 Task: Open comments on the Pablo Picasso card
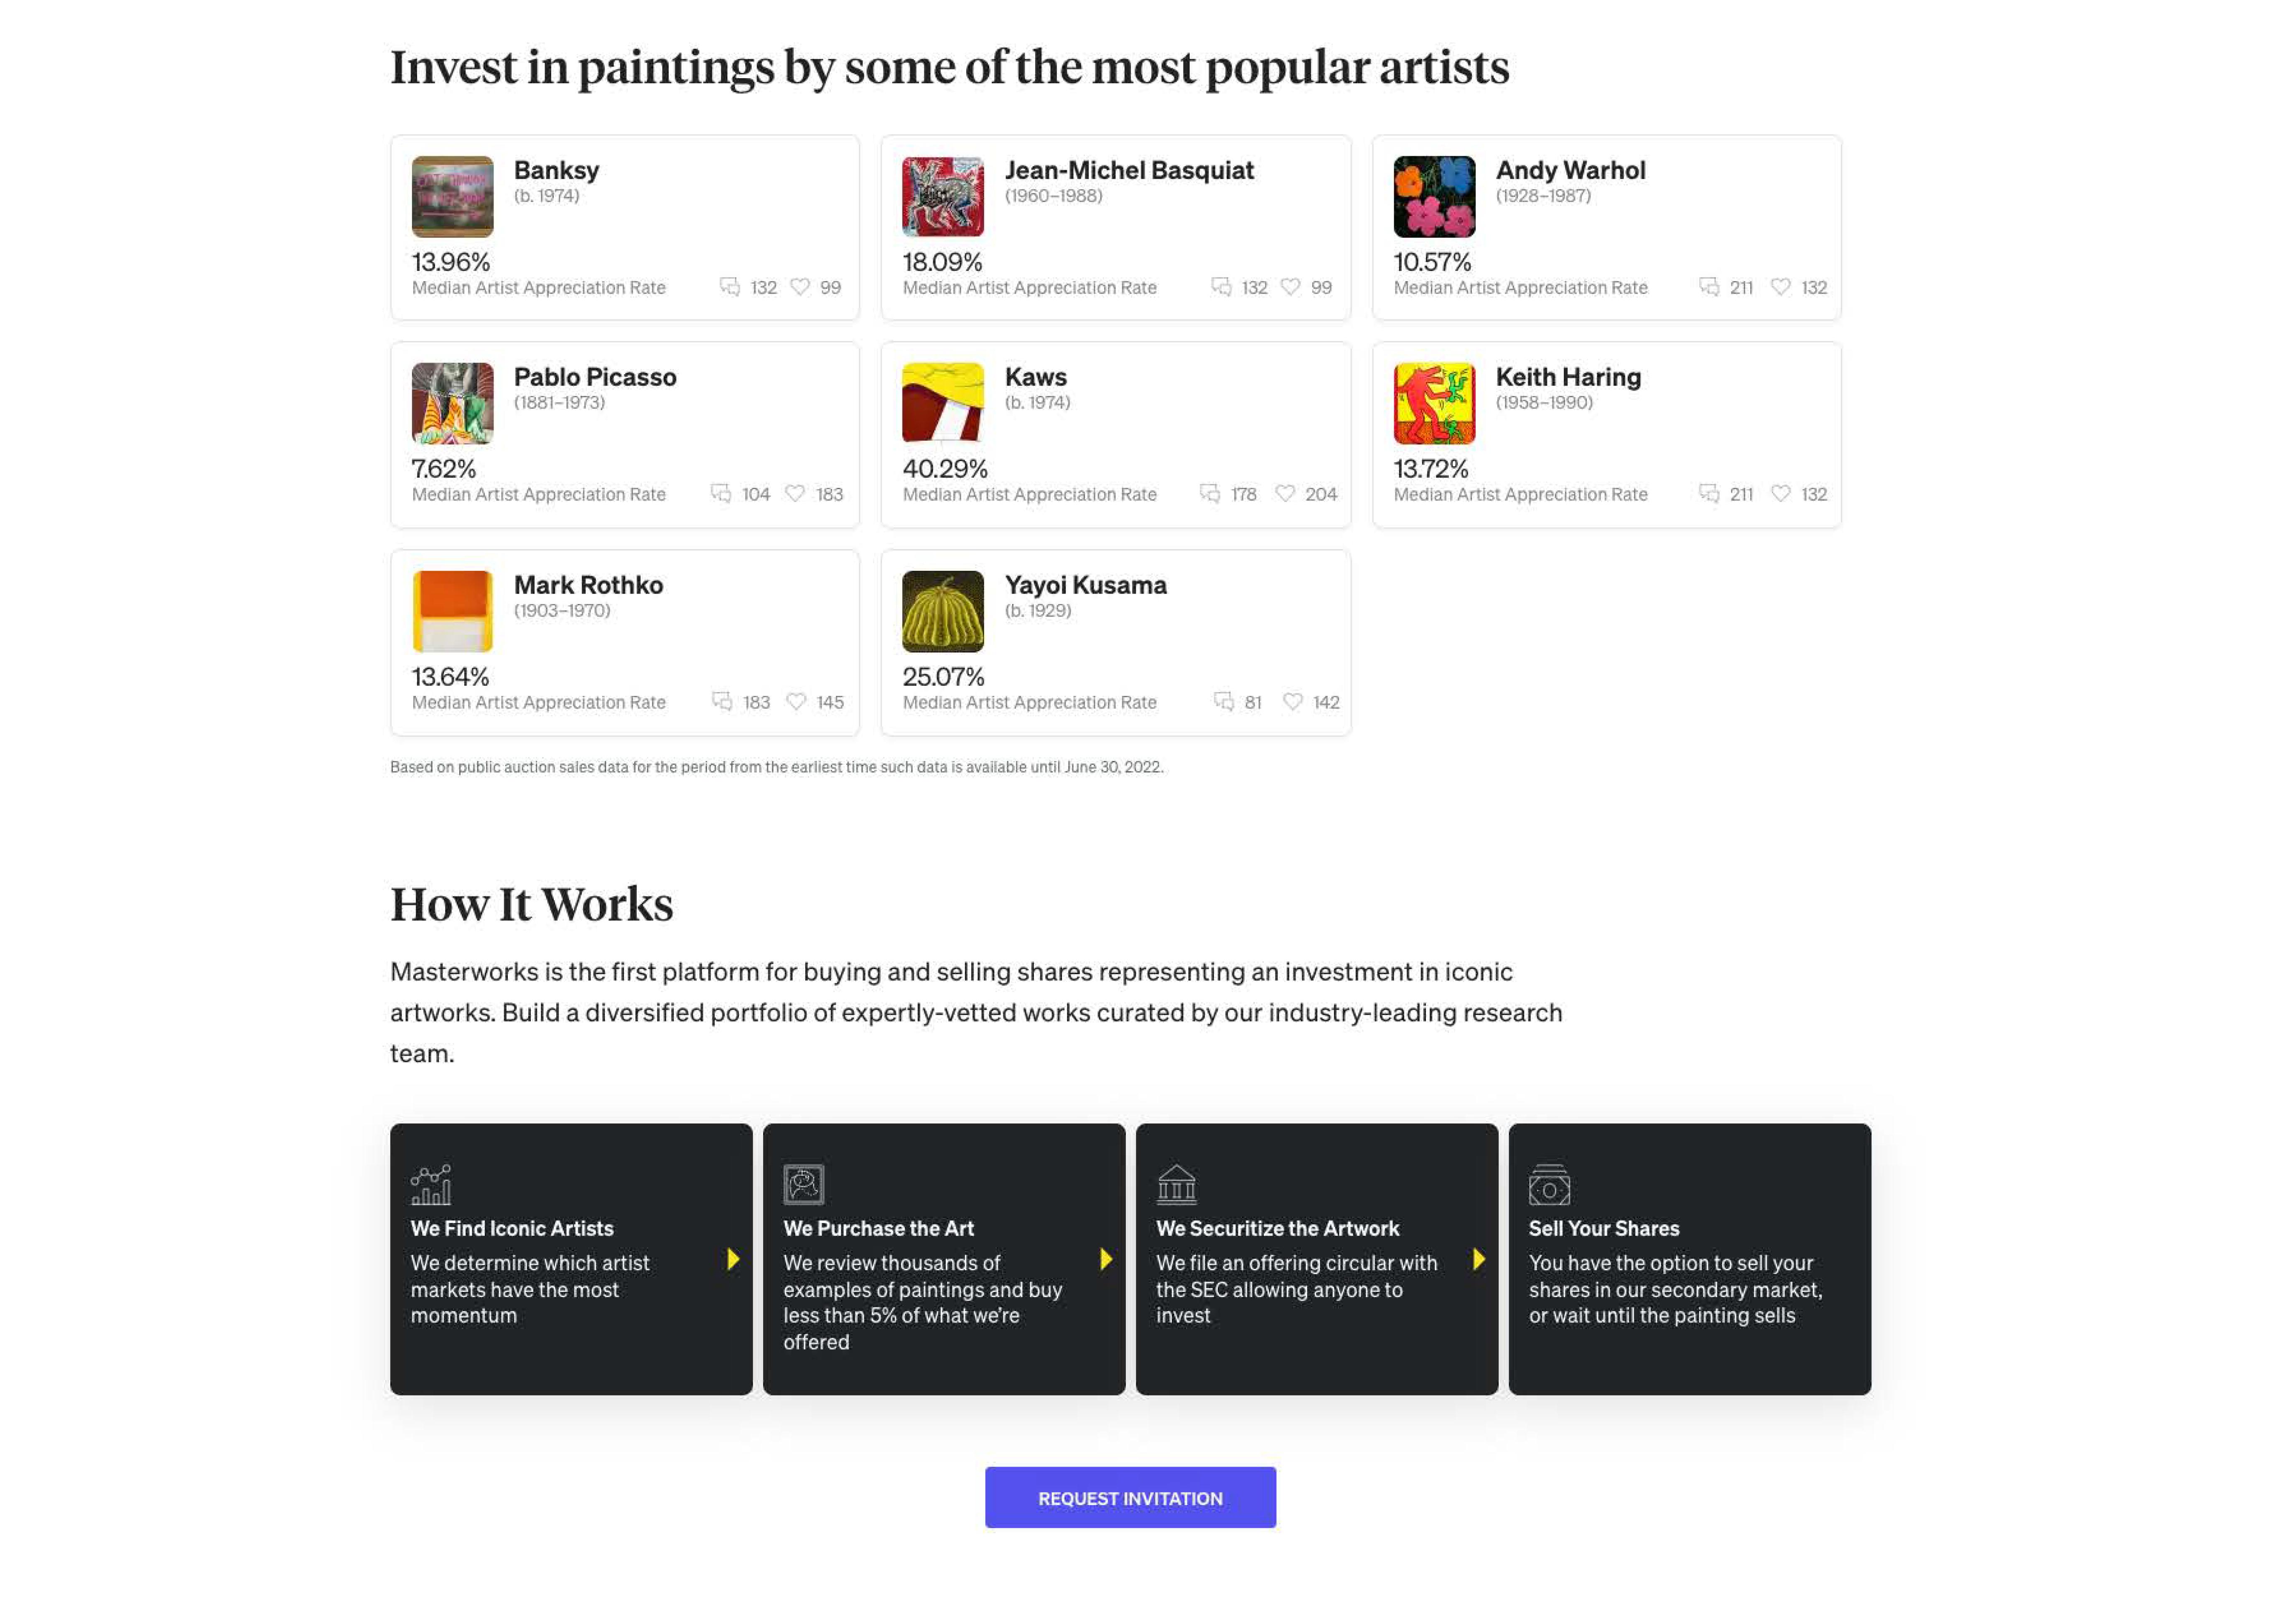pos(721,494)
